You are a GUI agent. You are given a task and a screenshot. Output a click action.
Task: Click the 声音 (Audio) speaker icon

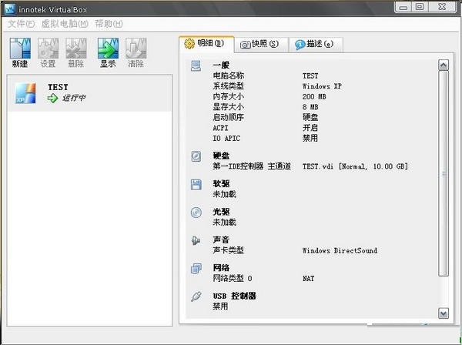(x=196, y=240)
